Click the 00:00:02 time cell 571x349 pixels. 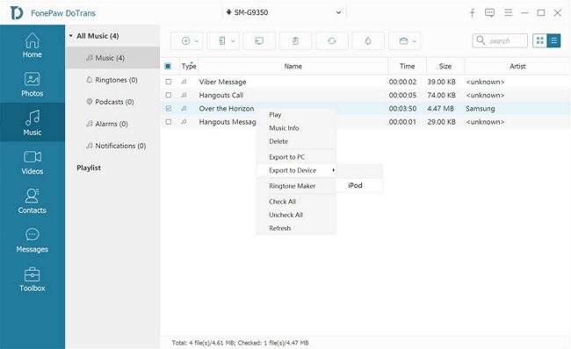pos(402,82)
